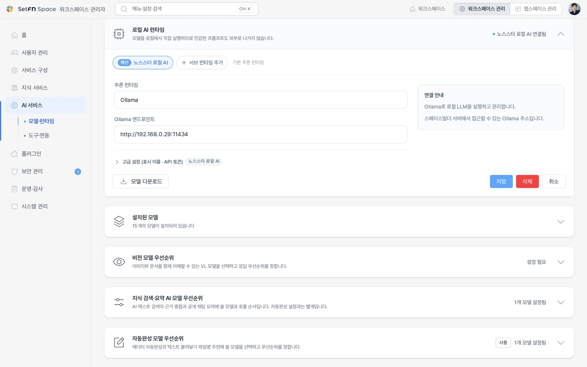Click the 자동완성 모델 edit icon
587x367 pixels.
point(119,342)
